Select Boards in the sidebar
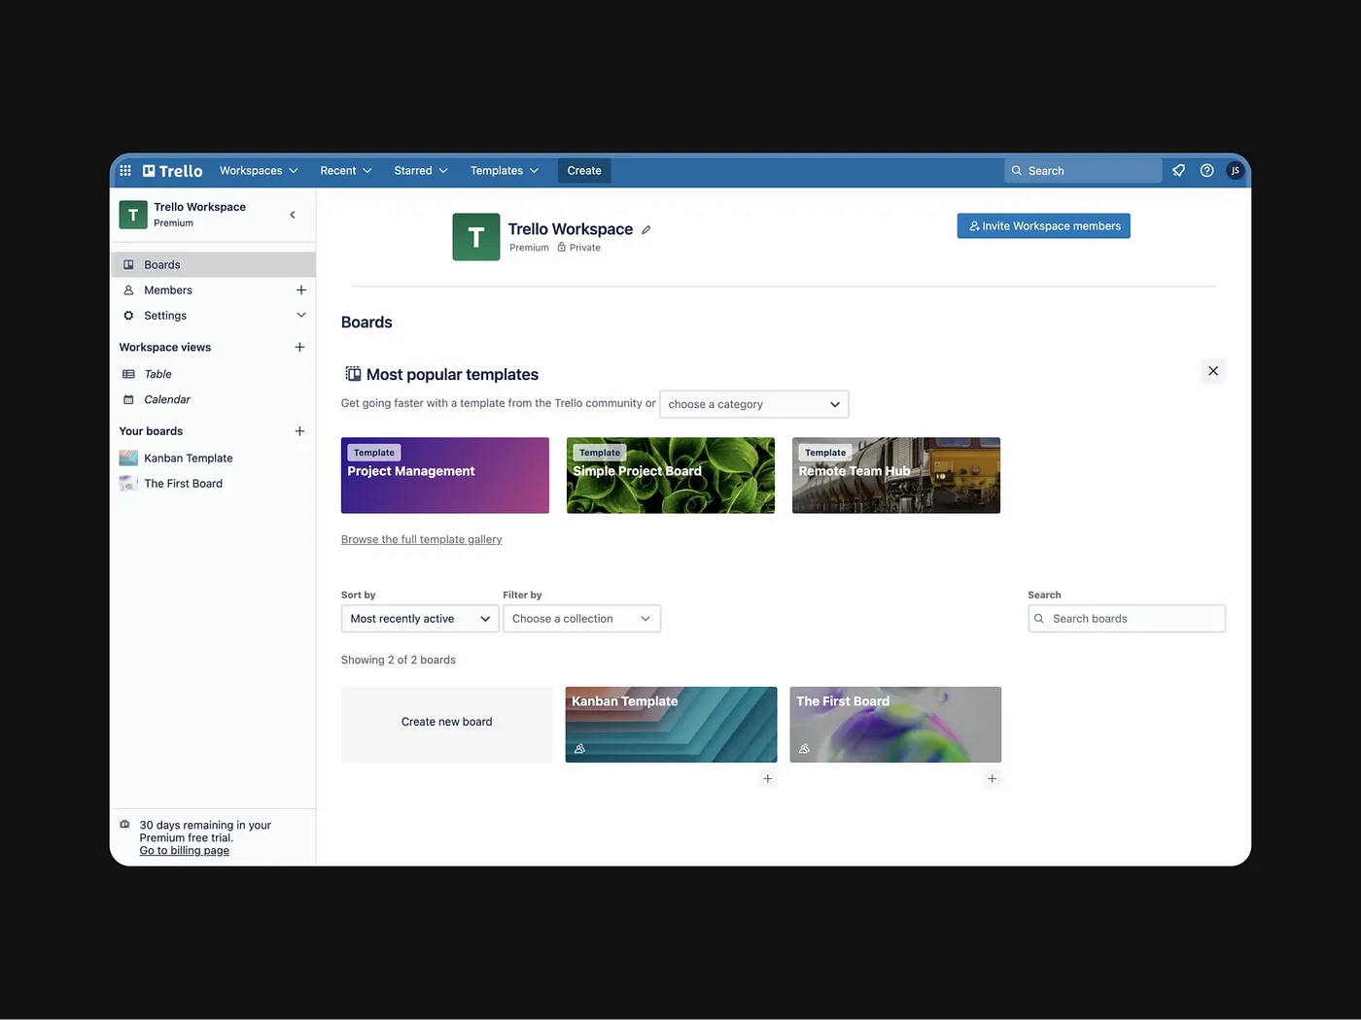This screenshot has height=1020, width=1361. click(x=161, y=263)
